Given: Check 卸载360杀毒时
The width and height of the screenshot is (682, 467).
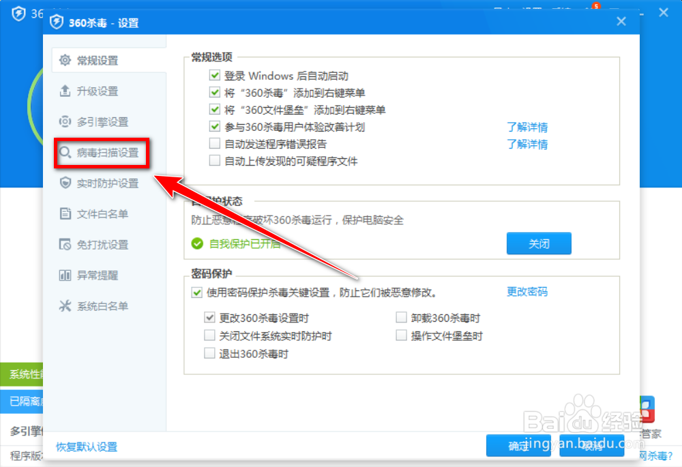Looking at the screenshot, I should pyautogui.click(x=401, y=318).
